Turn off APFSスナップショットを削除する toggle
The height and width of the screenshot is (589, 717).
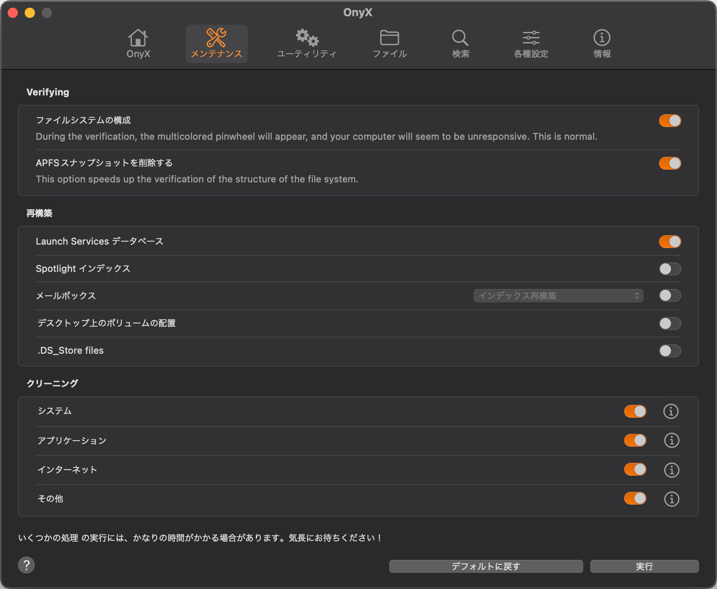coord(670,163)
